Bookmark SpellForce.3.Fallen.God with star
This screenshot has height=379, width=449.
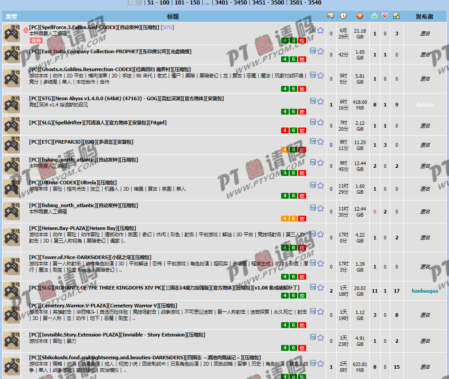(x=321, y=30)
